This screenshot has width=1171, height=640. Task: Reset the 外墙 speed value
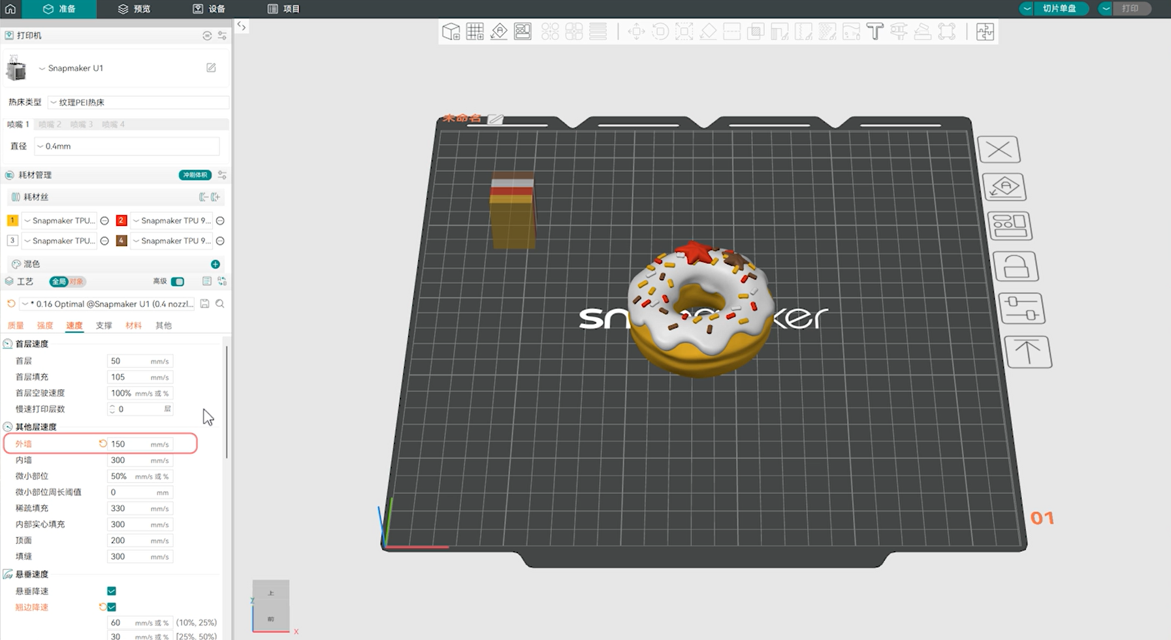[103, 443]
